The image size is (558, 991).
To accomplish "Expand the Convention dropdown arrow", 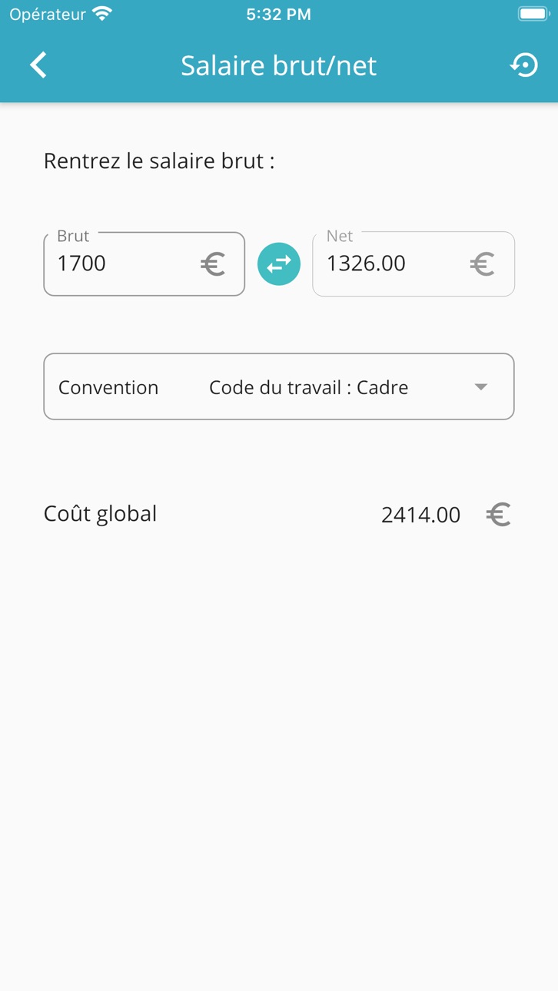I will (481, 386).
